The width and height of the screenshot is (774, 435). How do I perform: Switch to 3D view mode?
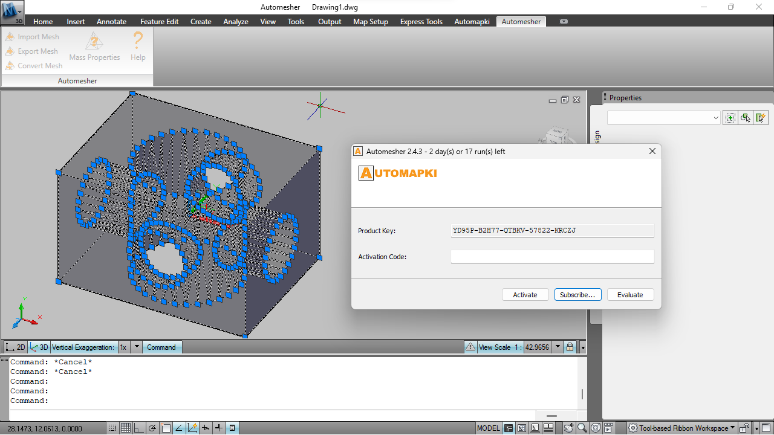coord(39,347)
